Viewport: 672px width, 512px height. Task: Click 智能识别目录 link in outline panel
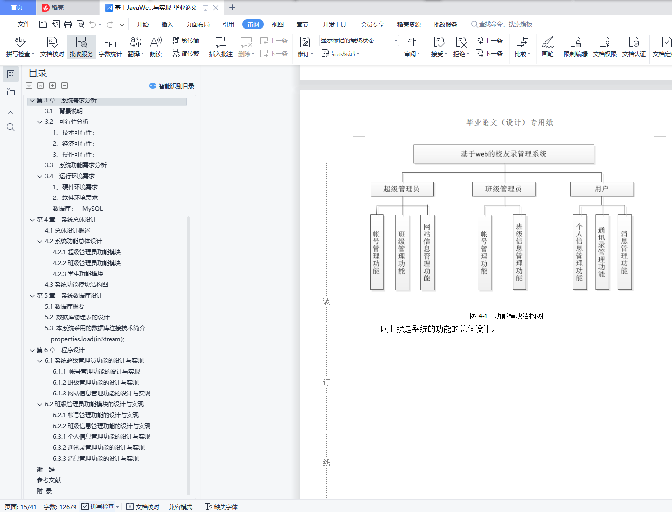click(172, 86)
